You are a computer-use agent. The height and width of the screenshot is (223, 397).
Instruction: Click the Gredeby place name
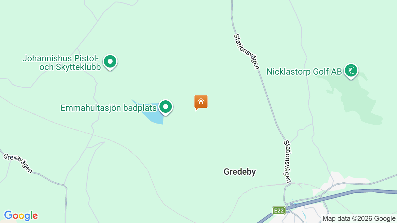(x=240, y=172)
